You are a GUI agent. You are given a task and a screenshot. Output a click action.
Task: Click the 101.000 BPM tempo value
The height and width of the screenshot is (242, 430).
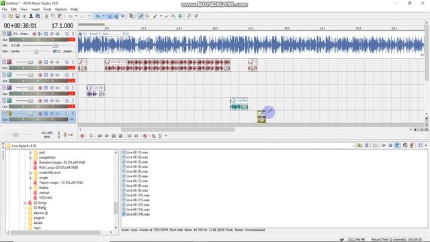pos(47,133)
